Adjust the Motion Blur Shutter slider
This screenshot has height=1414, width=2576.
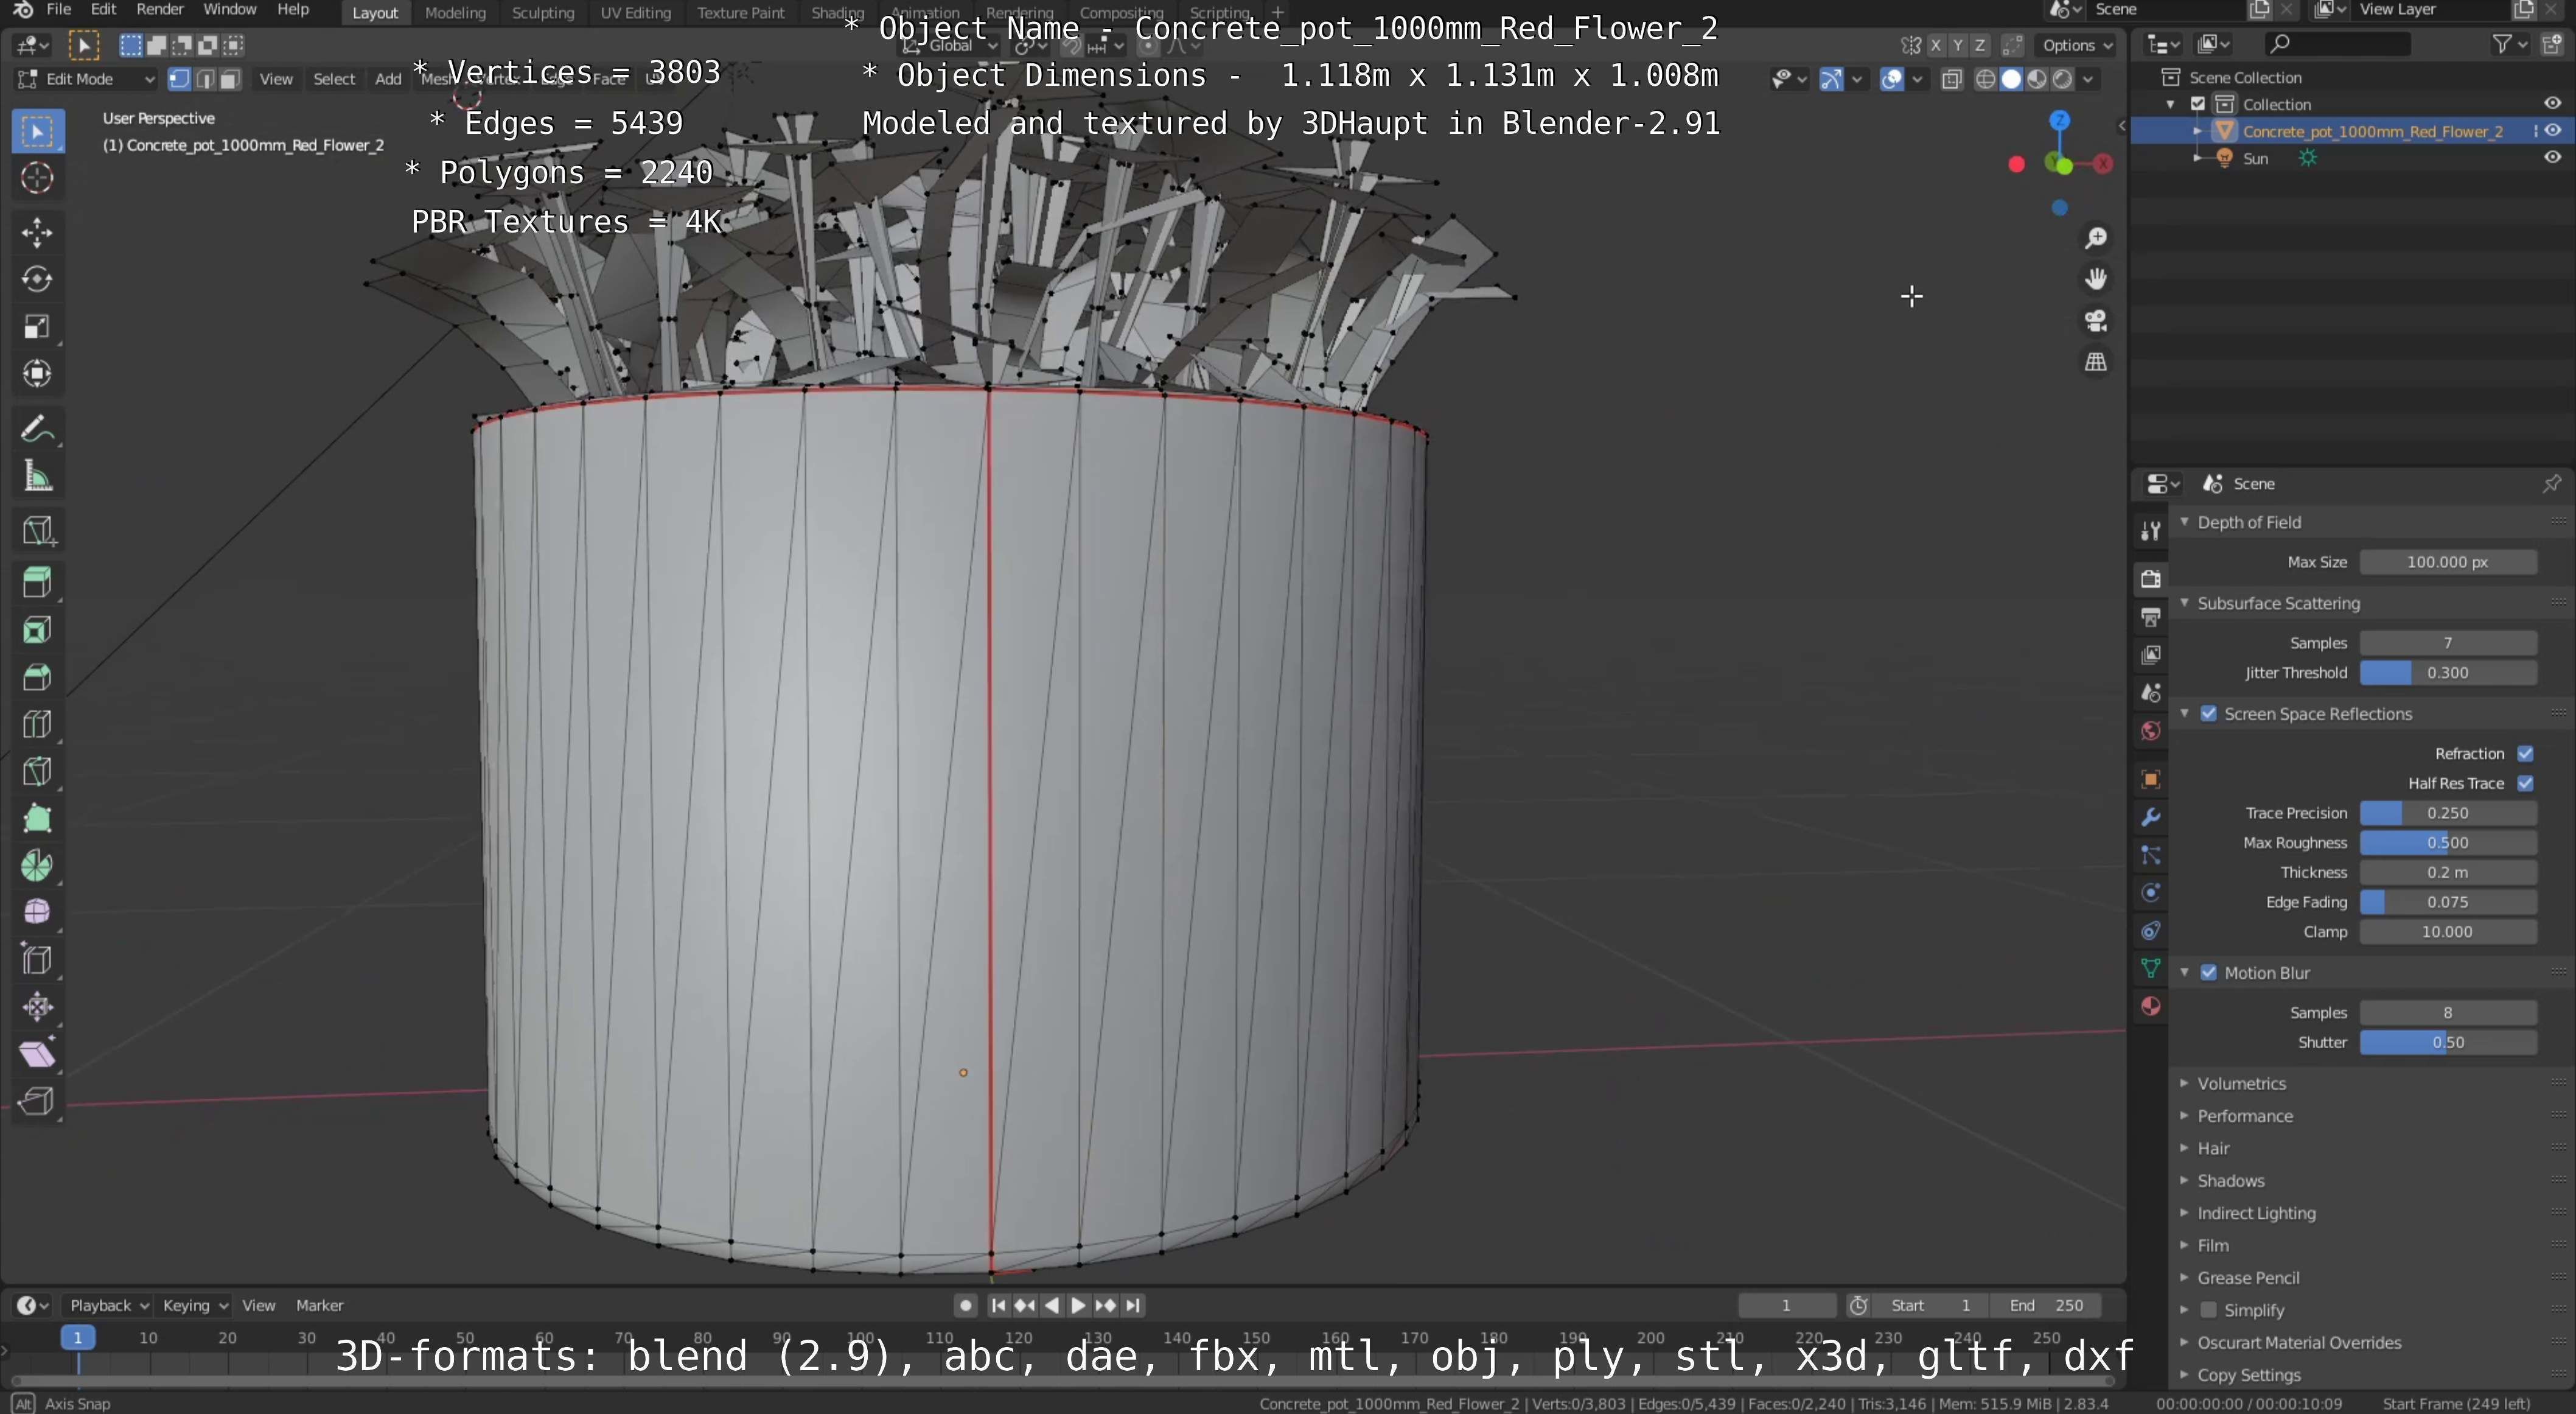pos(2448,1042)
